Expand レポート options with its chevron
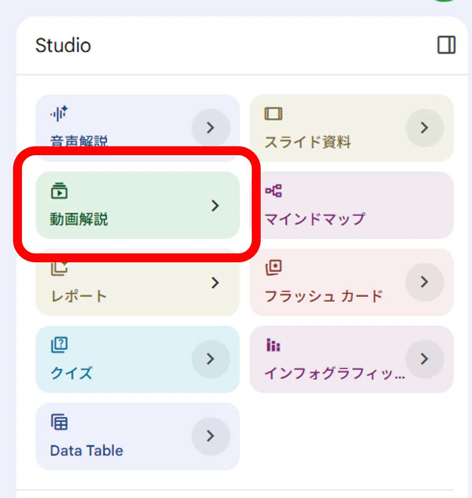The image size is (472, 498). (x=215, y=283)
